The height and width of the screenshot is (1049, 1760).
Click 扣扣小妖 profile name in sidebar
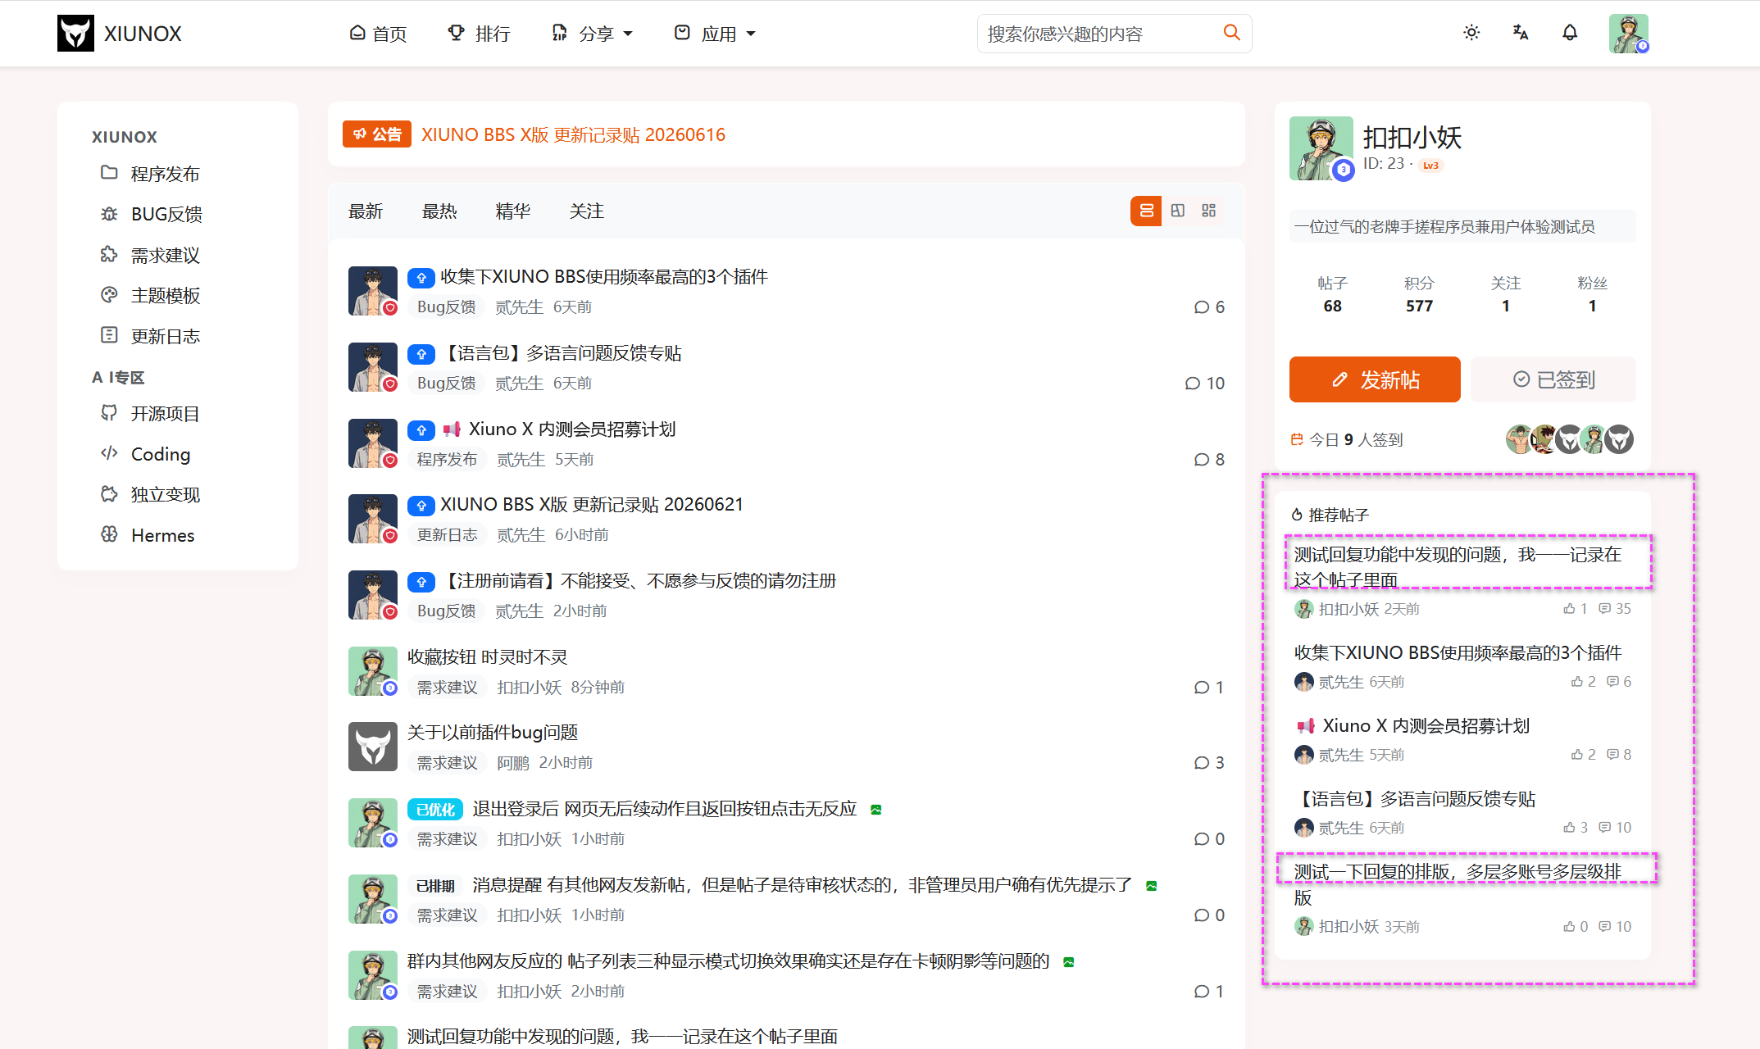1412,137
